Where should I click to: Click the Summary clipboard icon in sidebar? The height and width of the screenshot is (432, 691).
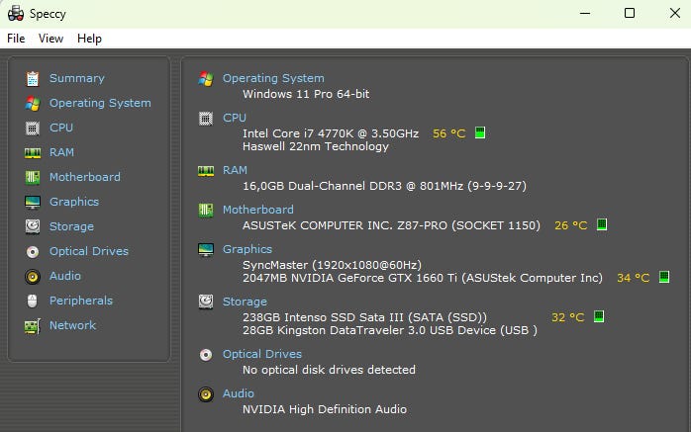(x=32, y=79)
